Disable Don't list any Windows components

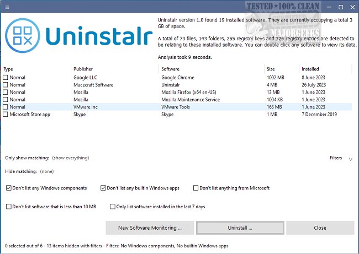click(9, 188)
